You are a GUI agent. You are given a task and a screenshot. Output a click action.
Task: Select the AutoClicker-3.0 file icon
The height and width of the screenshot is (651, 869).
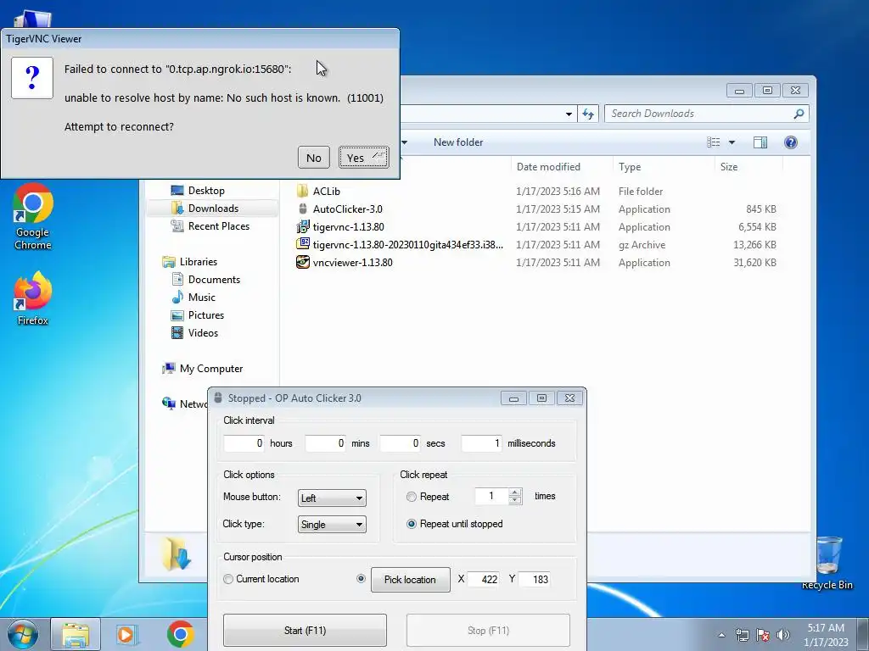click(x=303, y=209)
